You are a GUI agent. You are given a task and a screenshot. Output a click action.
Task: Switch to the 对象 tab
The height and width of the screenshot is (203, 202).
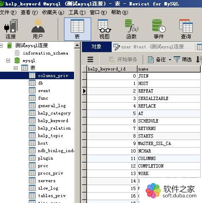(x=97, y=47)
